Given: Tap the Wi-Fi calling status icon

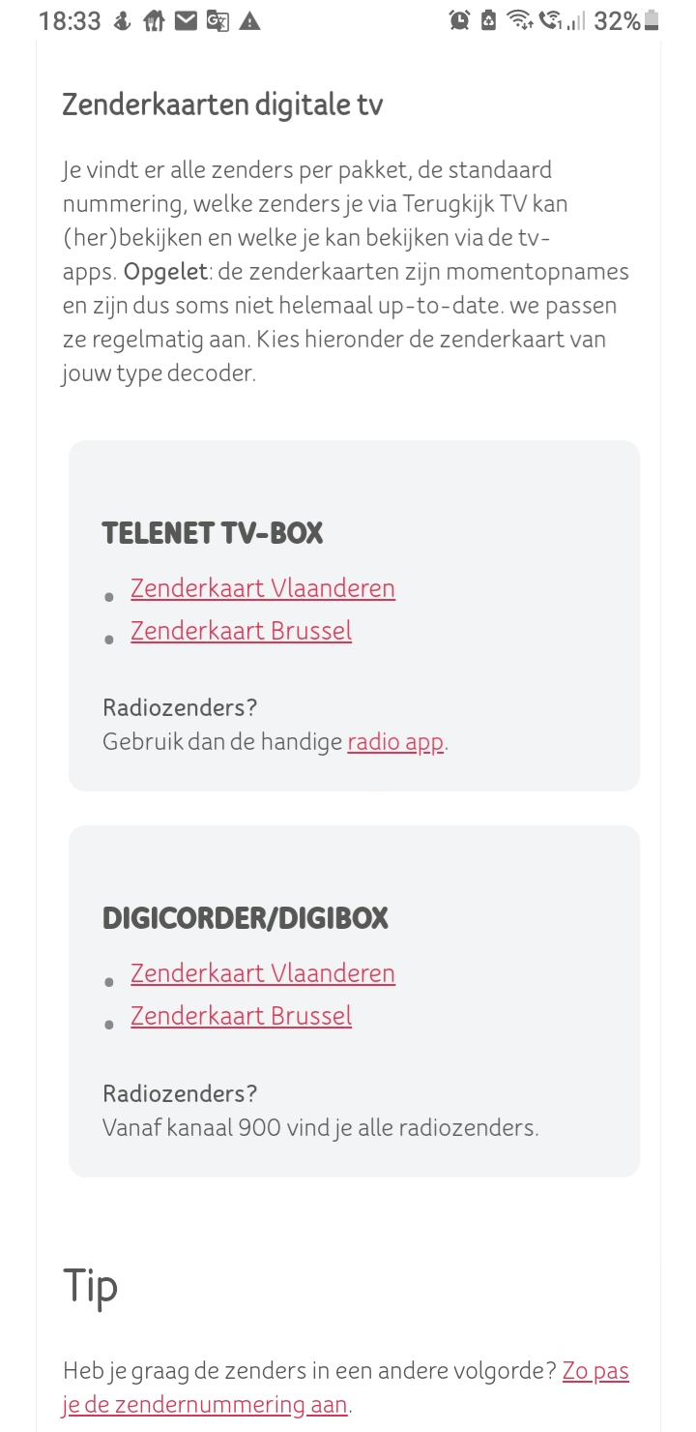Looking at the screenshot, I should (x=551, y=21).
